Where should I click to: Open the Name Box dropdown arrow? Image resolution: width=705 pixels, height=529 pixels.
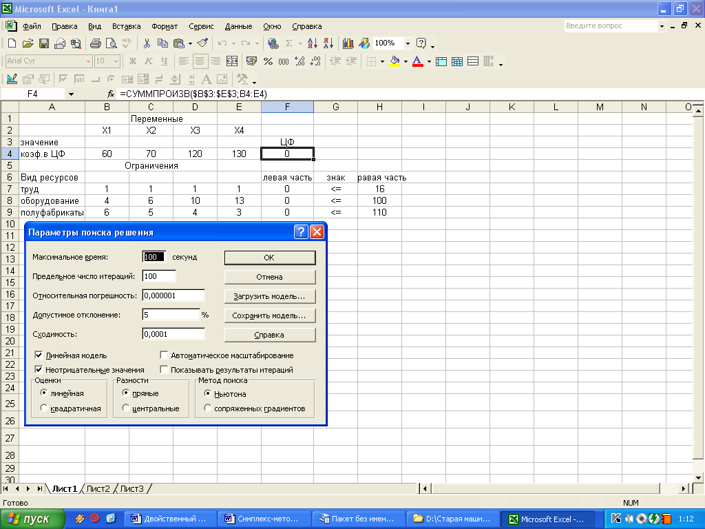[x=71, y=94]
